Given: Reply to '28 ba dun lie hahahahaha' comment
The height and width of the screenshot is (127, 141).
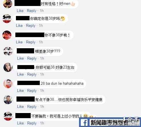Looking at the screenshot, I should coord(32,91).
